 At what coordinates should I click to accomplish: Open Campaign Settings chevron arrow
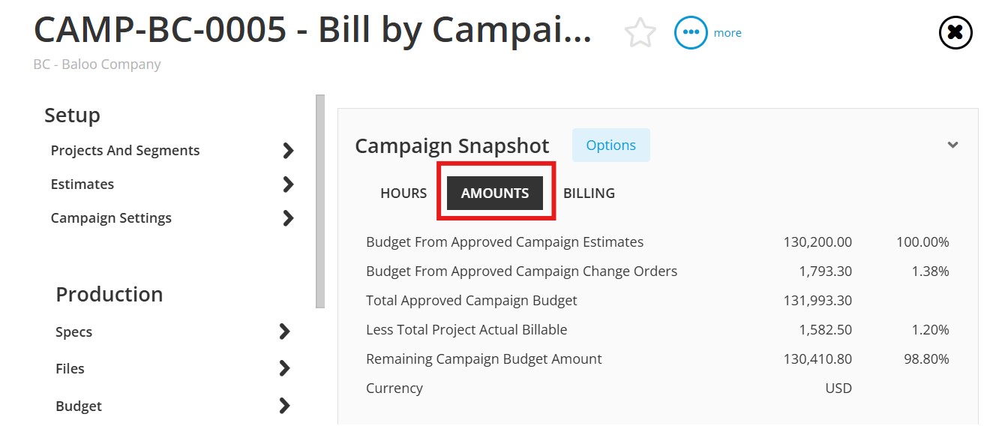pos(288,218)
